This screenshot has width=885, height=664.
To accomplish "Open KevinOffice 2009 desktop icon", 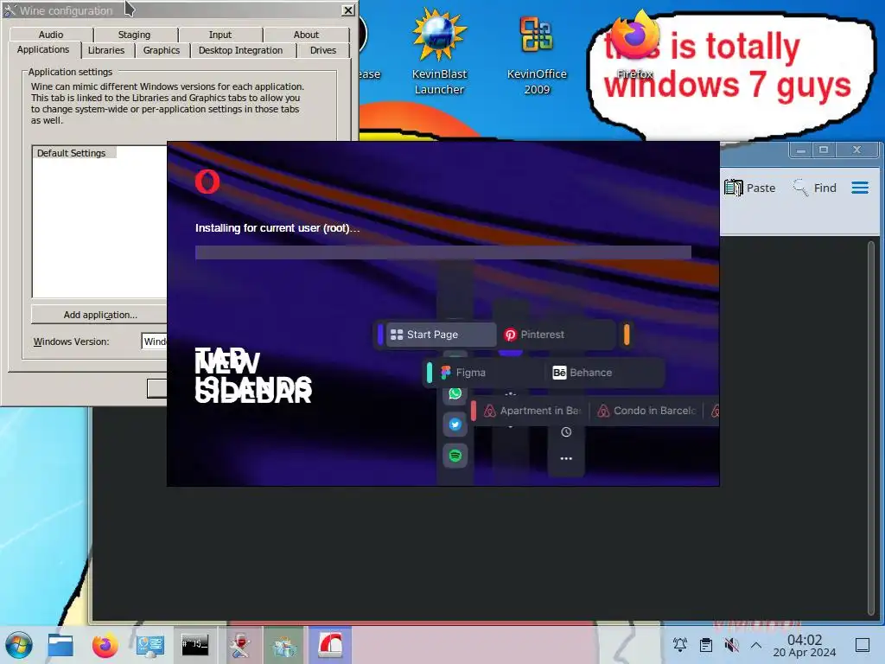I will coord(536,54).
